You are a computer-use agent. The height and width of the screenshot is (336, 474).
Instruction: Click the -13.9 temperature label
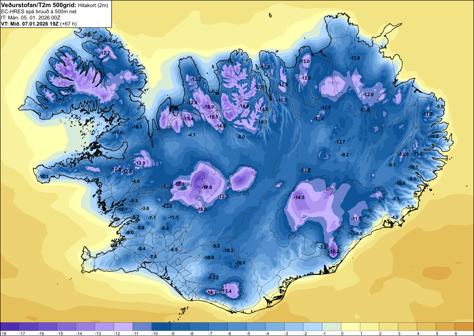click(x=140, y=163)
